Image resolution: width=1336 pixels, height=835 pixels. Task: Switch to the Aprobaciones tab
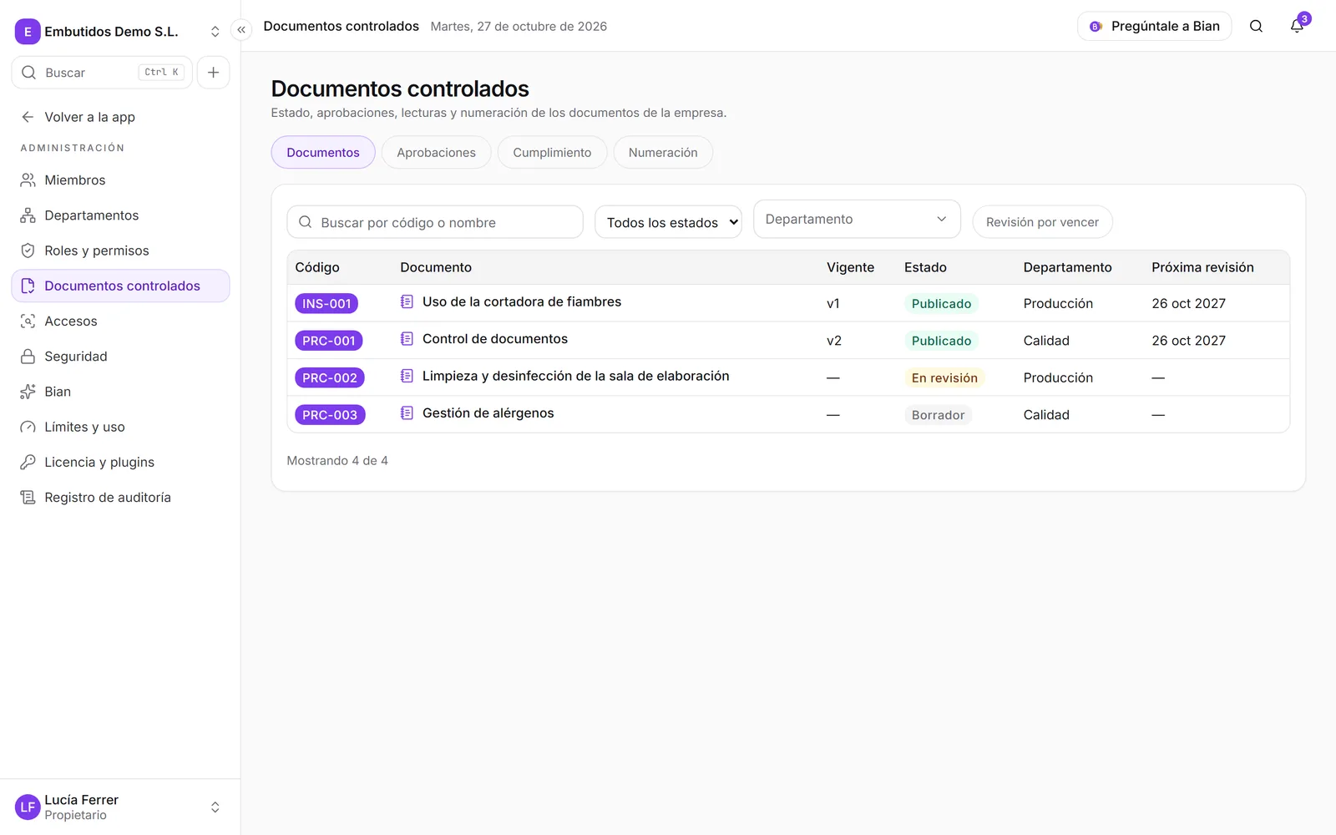[x=436, y=153]
